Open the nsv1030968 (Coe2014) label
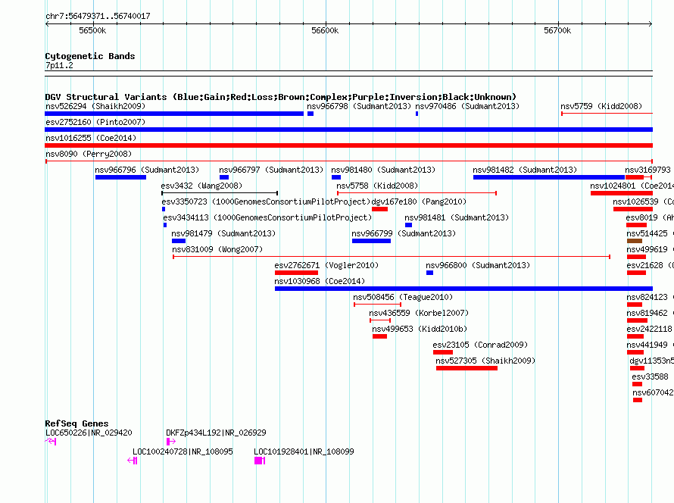Screen dimensions: 674x503 click(x=320, y=281)
